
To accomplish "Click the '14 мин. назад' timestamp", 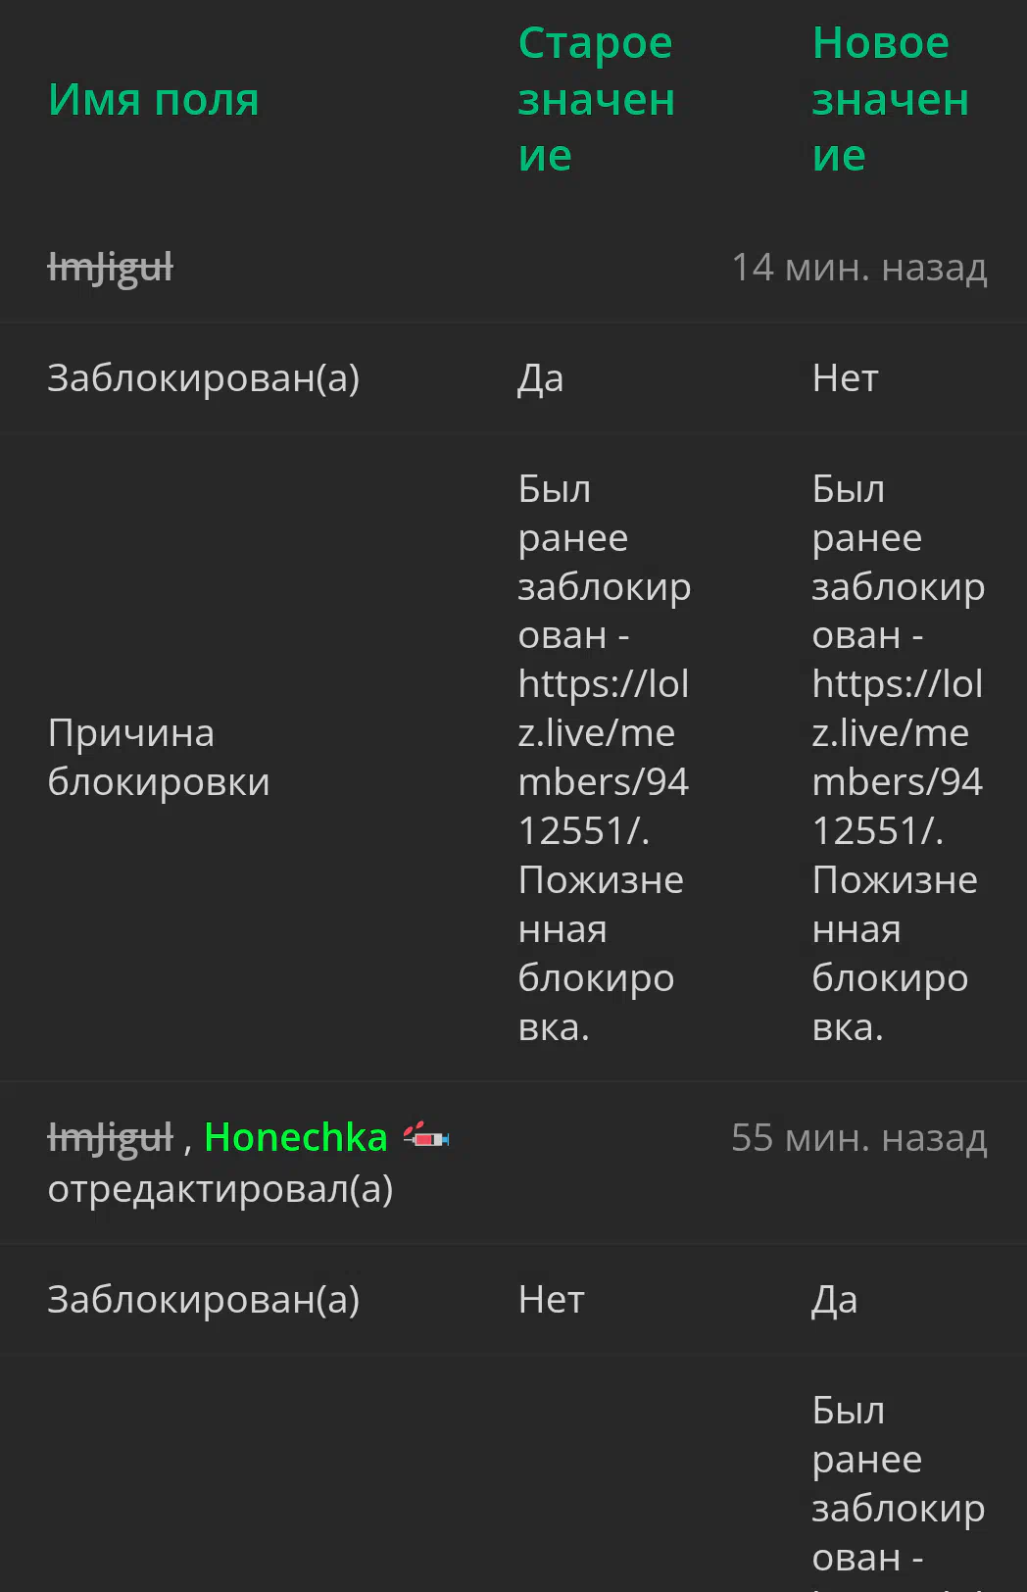I will (x=859, y=268).
